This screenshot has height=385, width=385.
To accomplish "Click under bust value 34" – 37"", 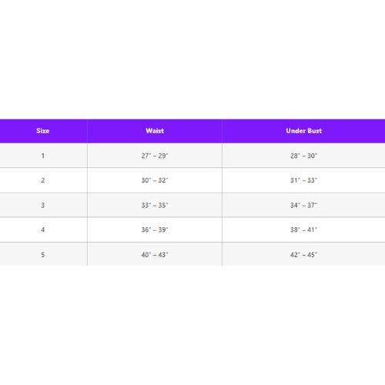I will [x=303, y=205].
